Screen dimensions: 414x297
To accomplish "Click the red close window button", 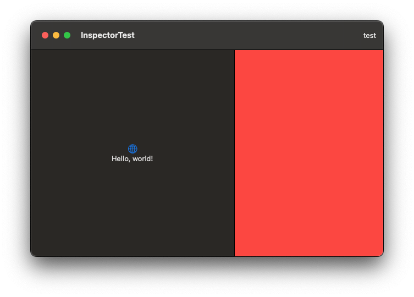I will tap(45, 35).
